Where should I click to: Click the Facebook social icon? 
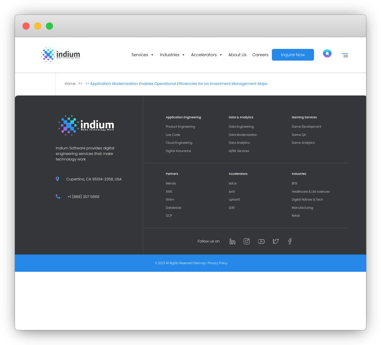coord(290,241)
